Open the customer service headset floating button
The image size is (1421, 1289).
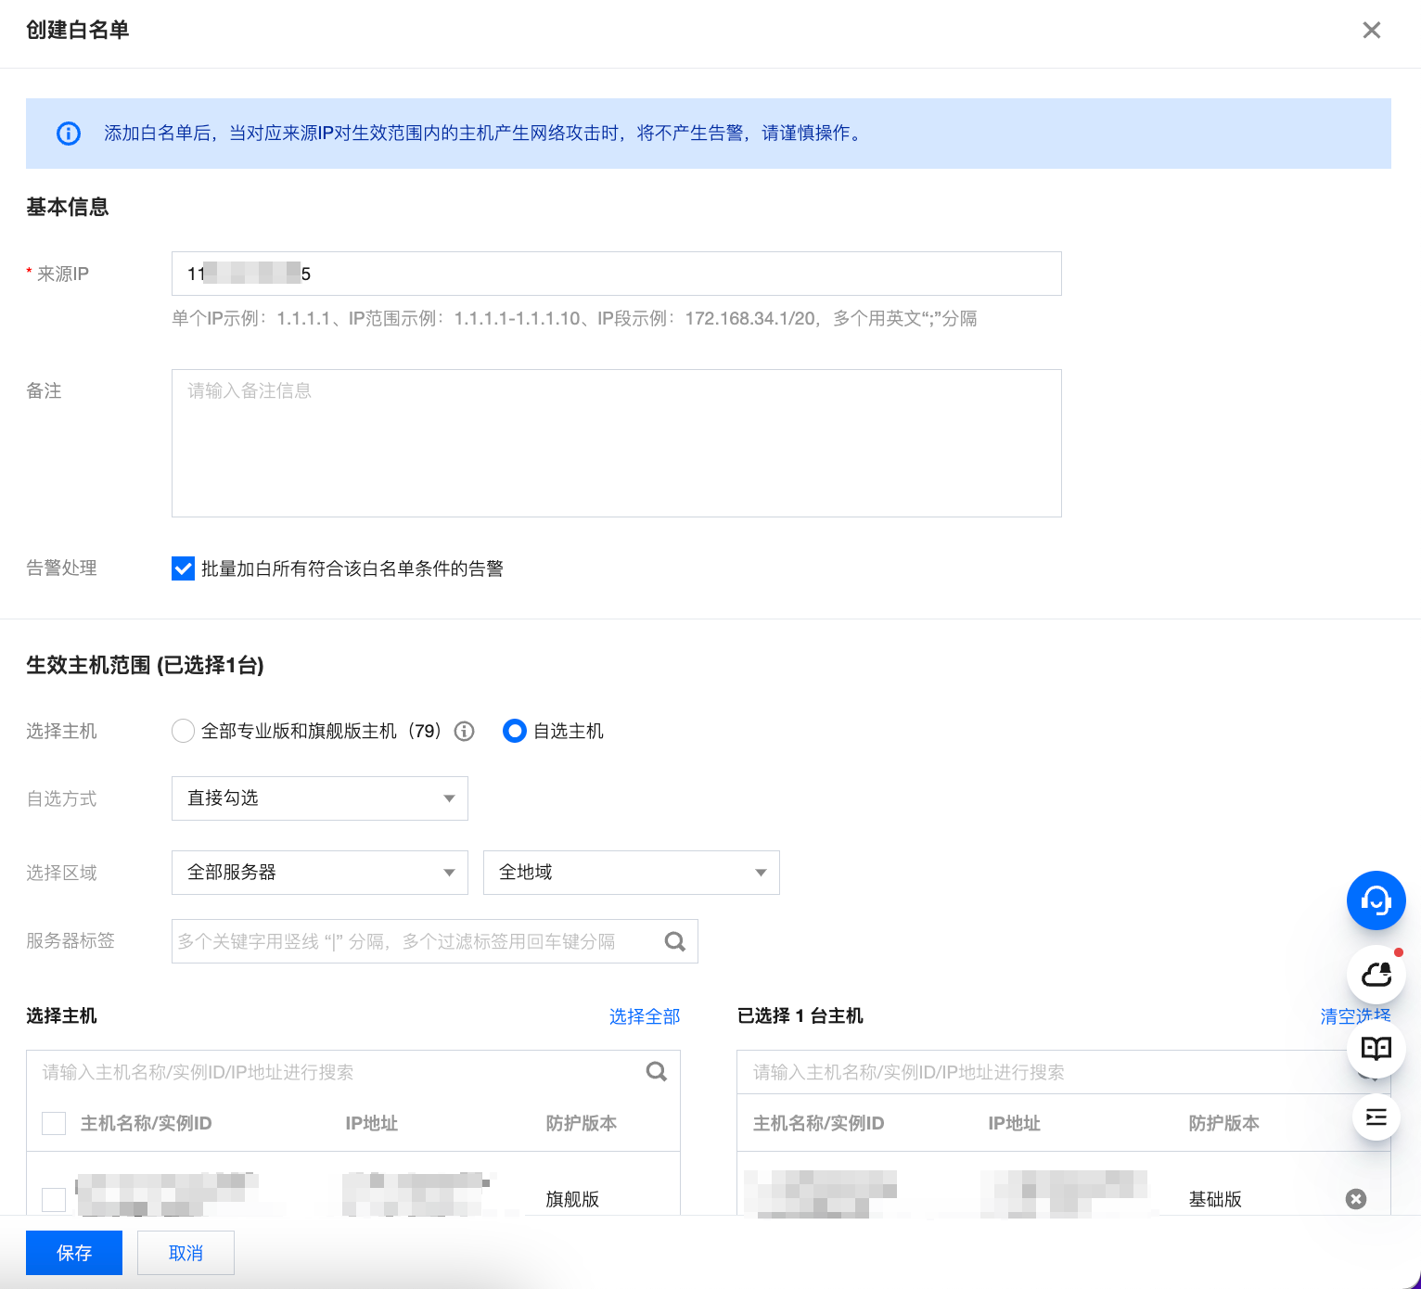1376,900
